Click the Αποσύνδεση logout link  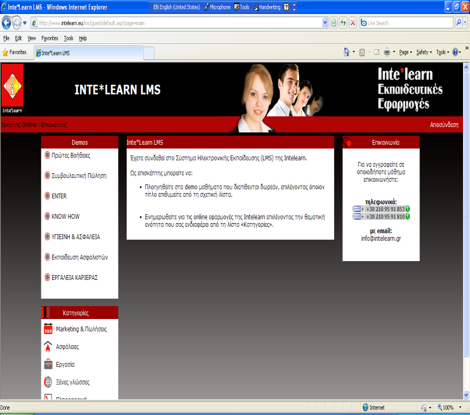click(444, 124)
